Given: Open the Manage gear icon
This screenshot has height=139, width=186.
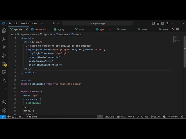Looking at the screenshot, I should (x=4, y=110).
